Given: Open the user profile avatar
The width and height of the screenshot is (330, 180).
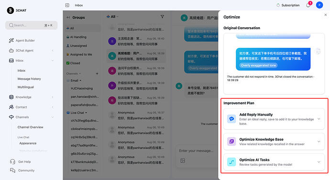Looking at the screenshot, I should pyautogui.click(x=319, y=5).
